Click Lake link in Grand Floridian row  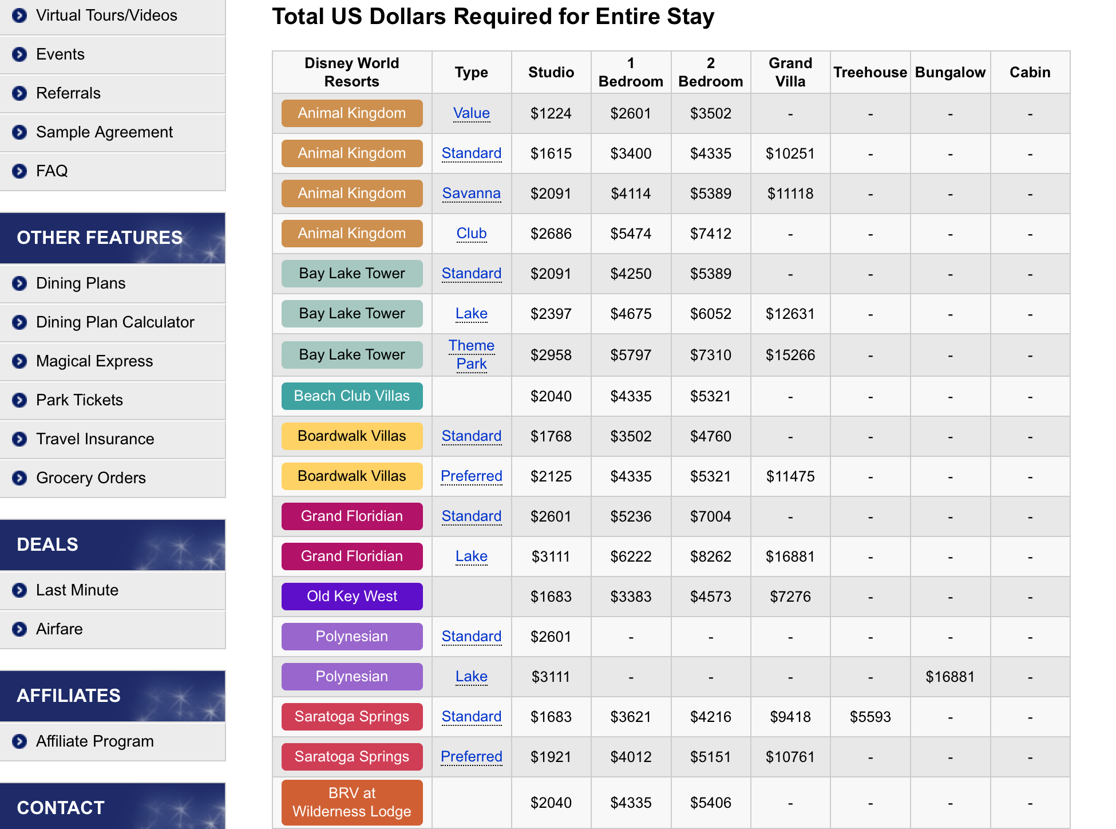point(472,556)
